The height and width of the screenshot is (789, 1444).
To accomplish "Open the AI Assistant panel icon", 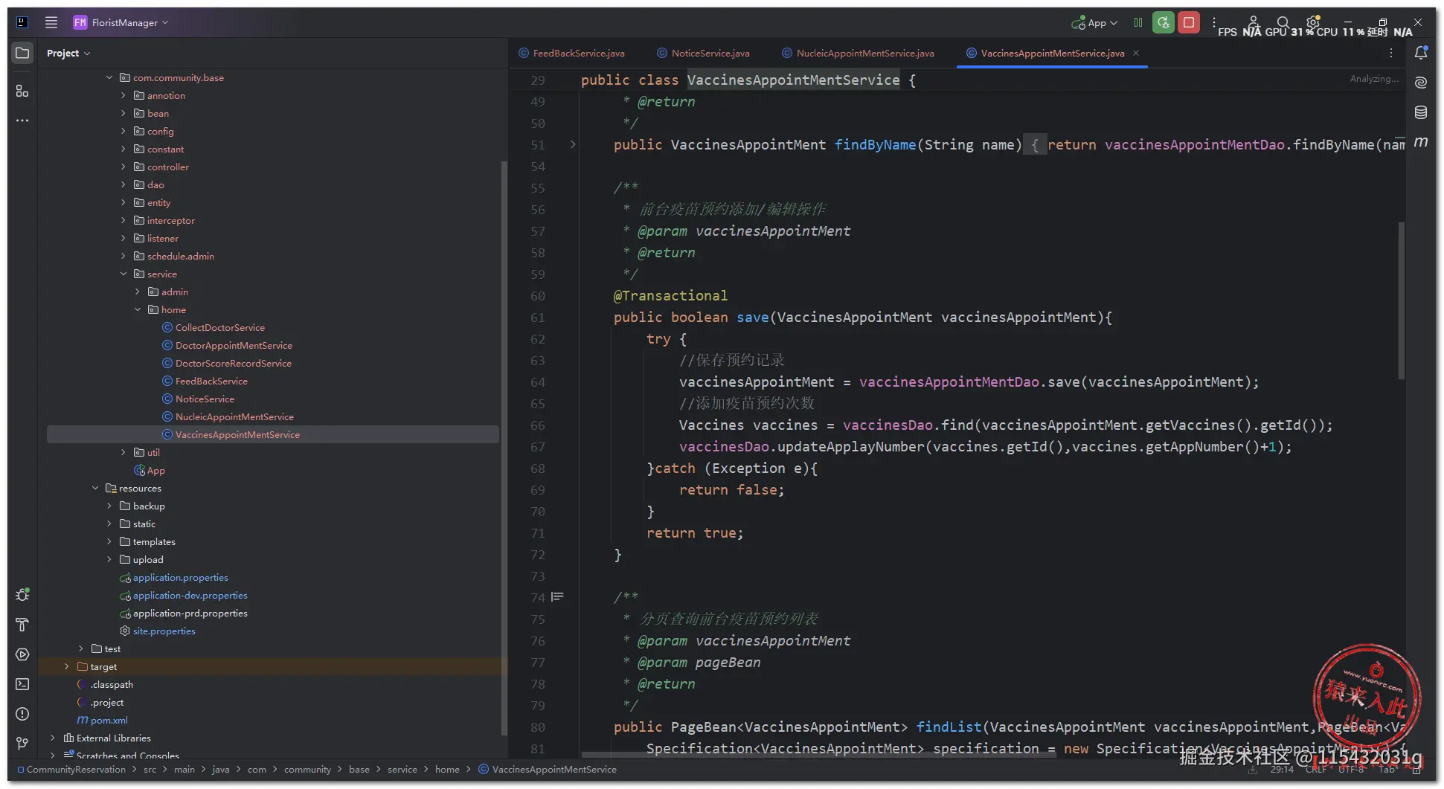I will coord(1421,83).
